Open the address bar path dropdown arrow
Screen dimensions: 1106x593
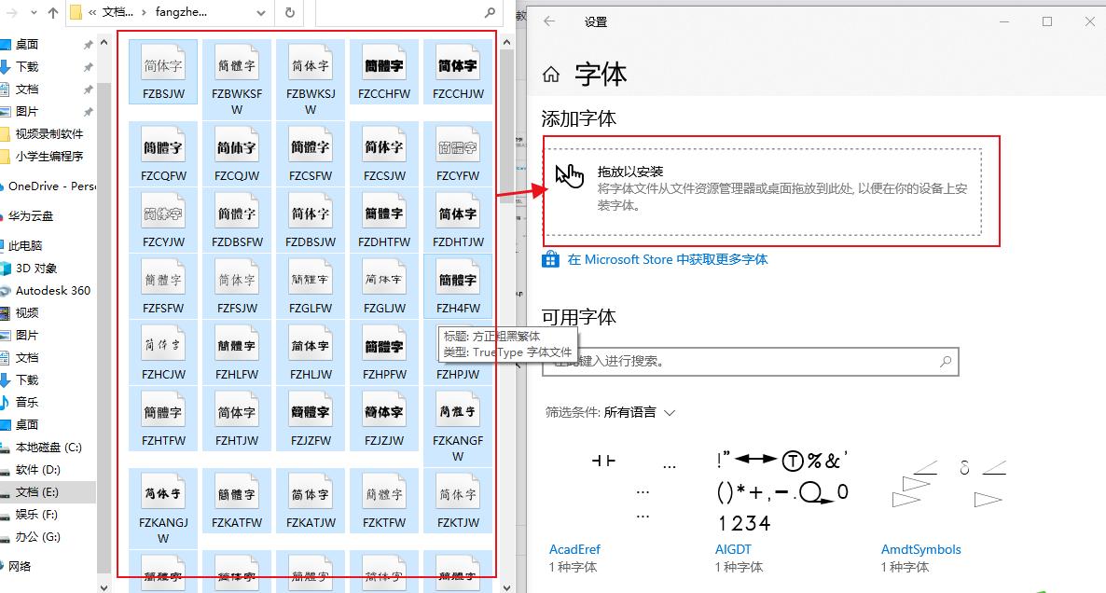click(x=261, y=14)
